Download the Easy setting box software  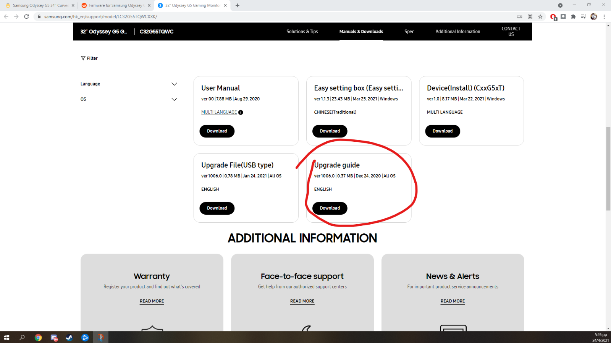(330, 131)
